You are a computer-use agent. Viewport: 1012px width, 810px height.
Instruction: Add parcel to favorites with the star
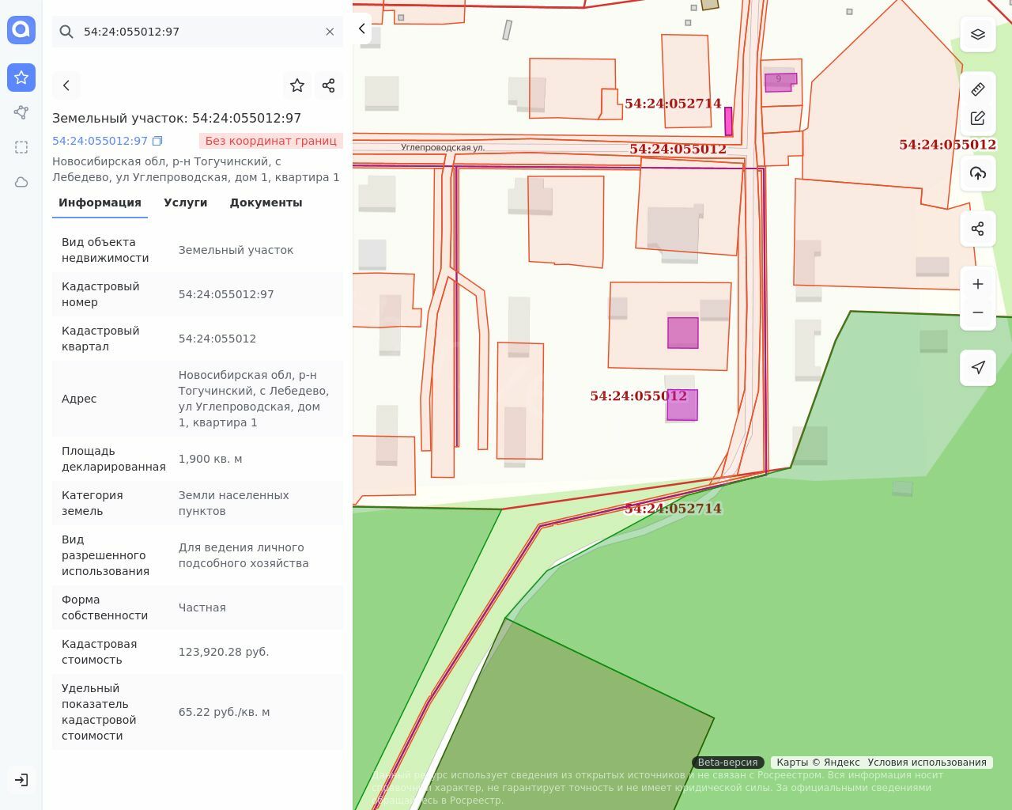[297, 85]
